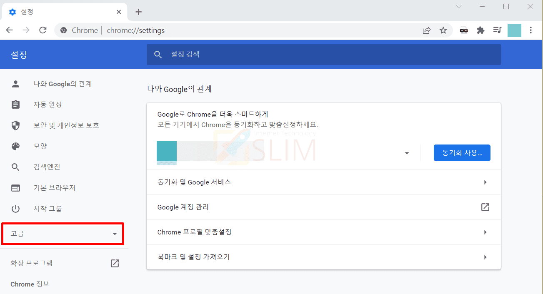Click the browser forward arrow

(26, 30)
